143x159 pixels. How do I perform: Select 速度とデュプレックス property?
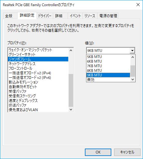point(38,101)
